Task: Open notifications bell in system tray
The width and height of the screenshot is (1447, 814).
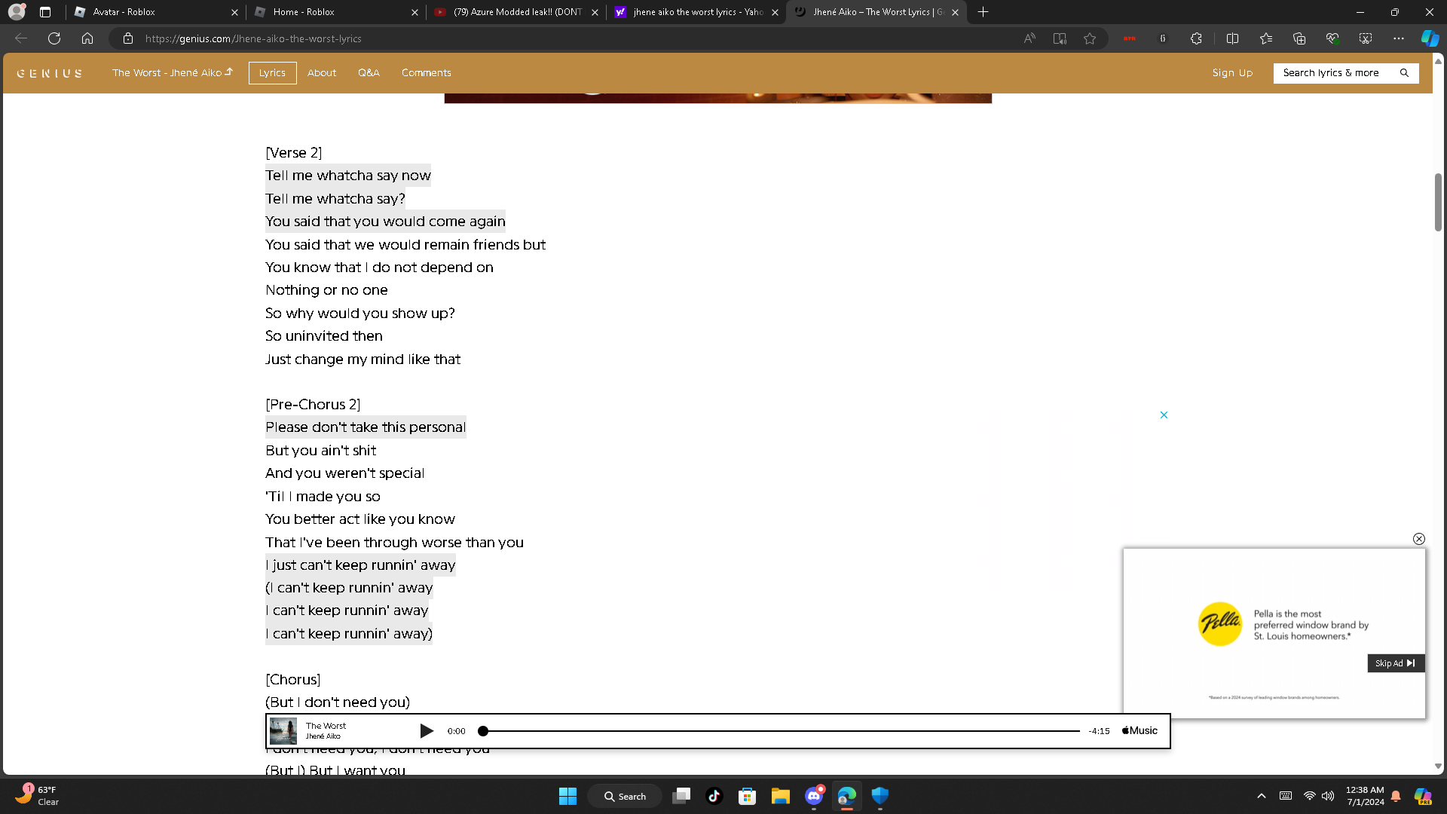Action: tap(1396, 796)
